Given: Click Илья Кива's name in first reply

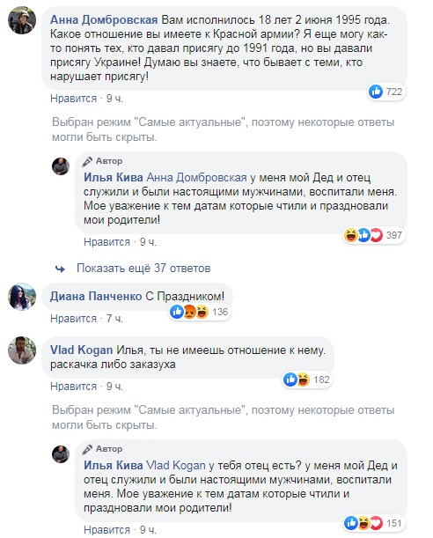Looking at the screenshot, I should (x=114, y=177).
